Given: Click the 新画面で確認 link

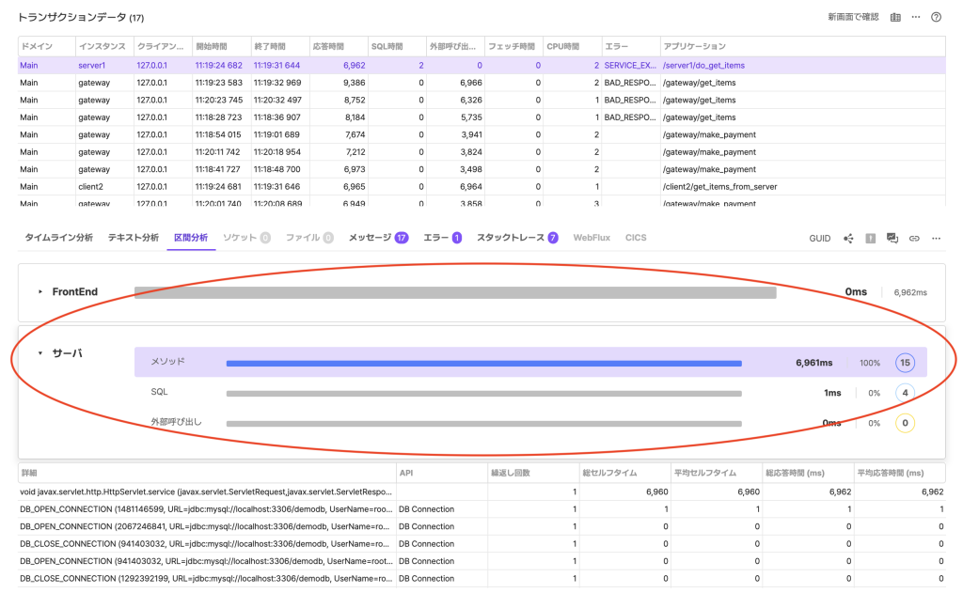Looking at the screenshot, I should pyautogui.click(x=853, y=17).
